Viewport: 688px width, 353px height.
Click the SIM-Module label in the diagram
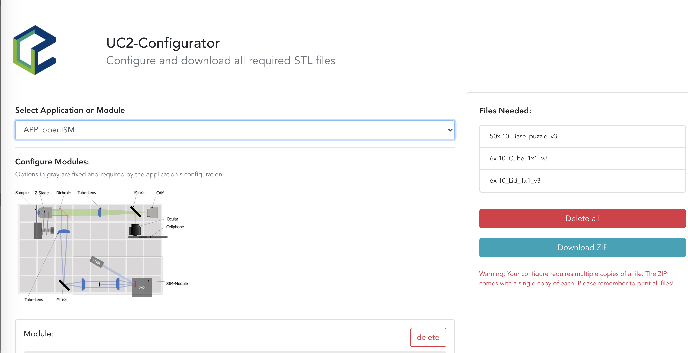coord(177,284)
